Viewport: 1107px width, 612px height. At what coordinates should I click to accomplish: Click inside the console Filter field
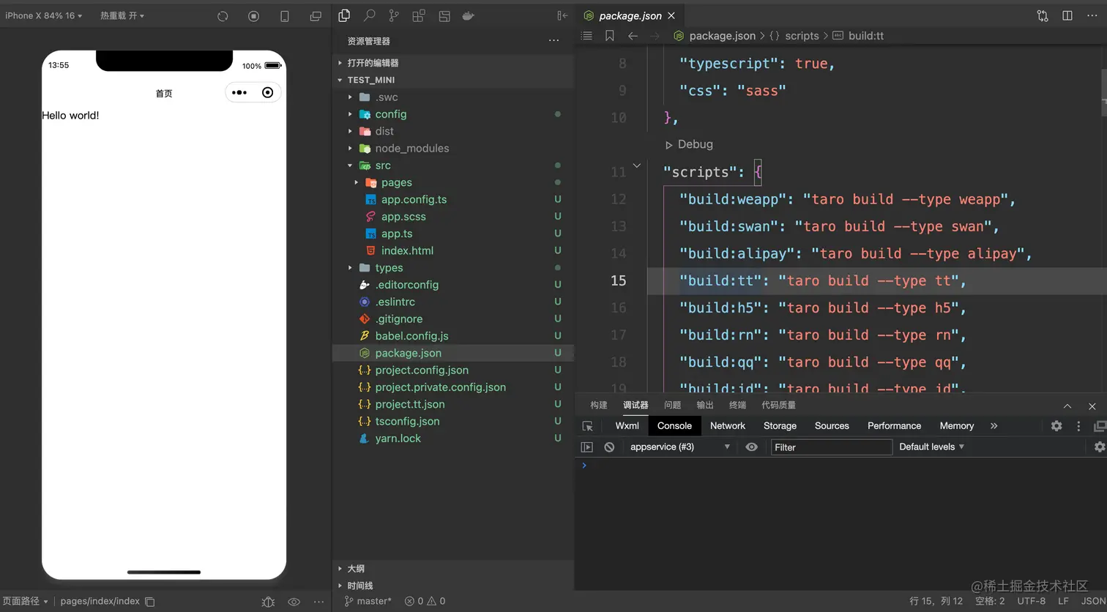pos(831,447)
